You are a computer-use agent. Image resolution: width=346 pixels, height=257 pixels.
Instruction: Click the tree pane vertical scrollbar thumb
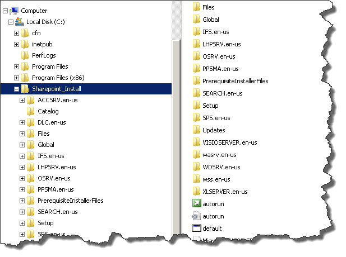tap(176, 137)
